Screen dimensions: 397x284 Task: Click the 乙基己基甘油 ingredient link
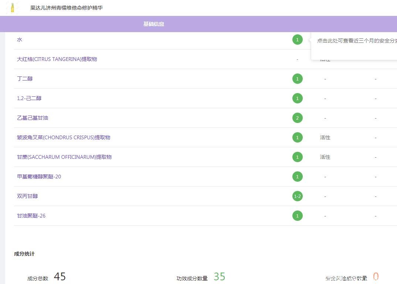coord(33,118)
